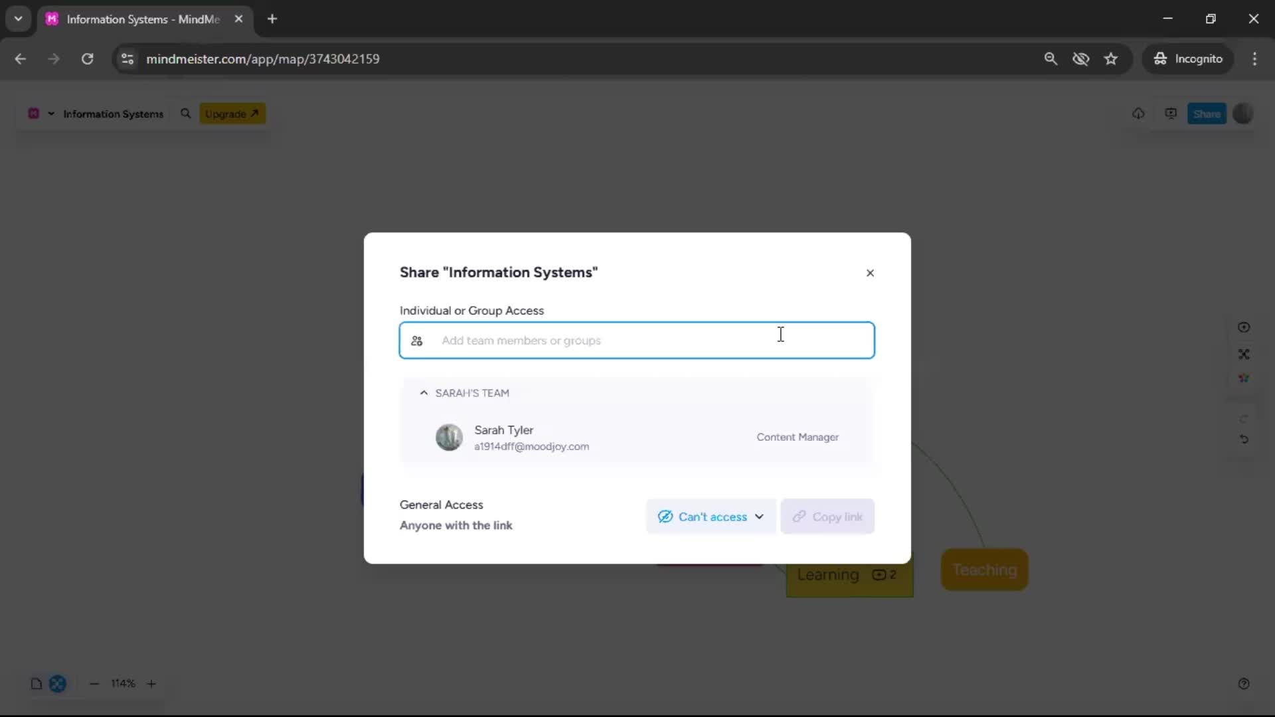Zoom in with the plus button
Screen dimensions: 1275x717
tap(151, 684)
